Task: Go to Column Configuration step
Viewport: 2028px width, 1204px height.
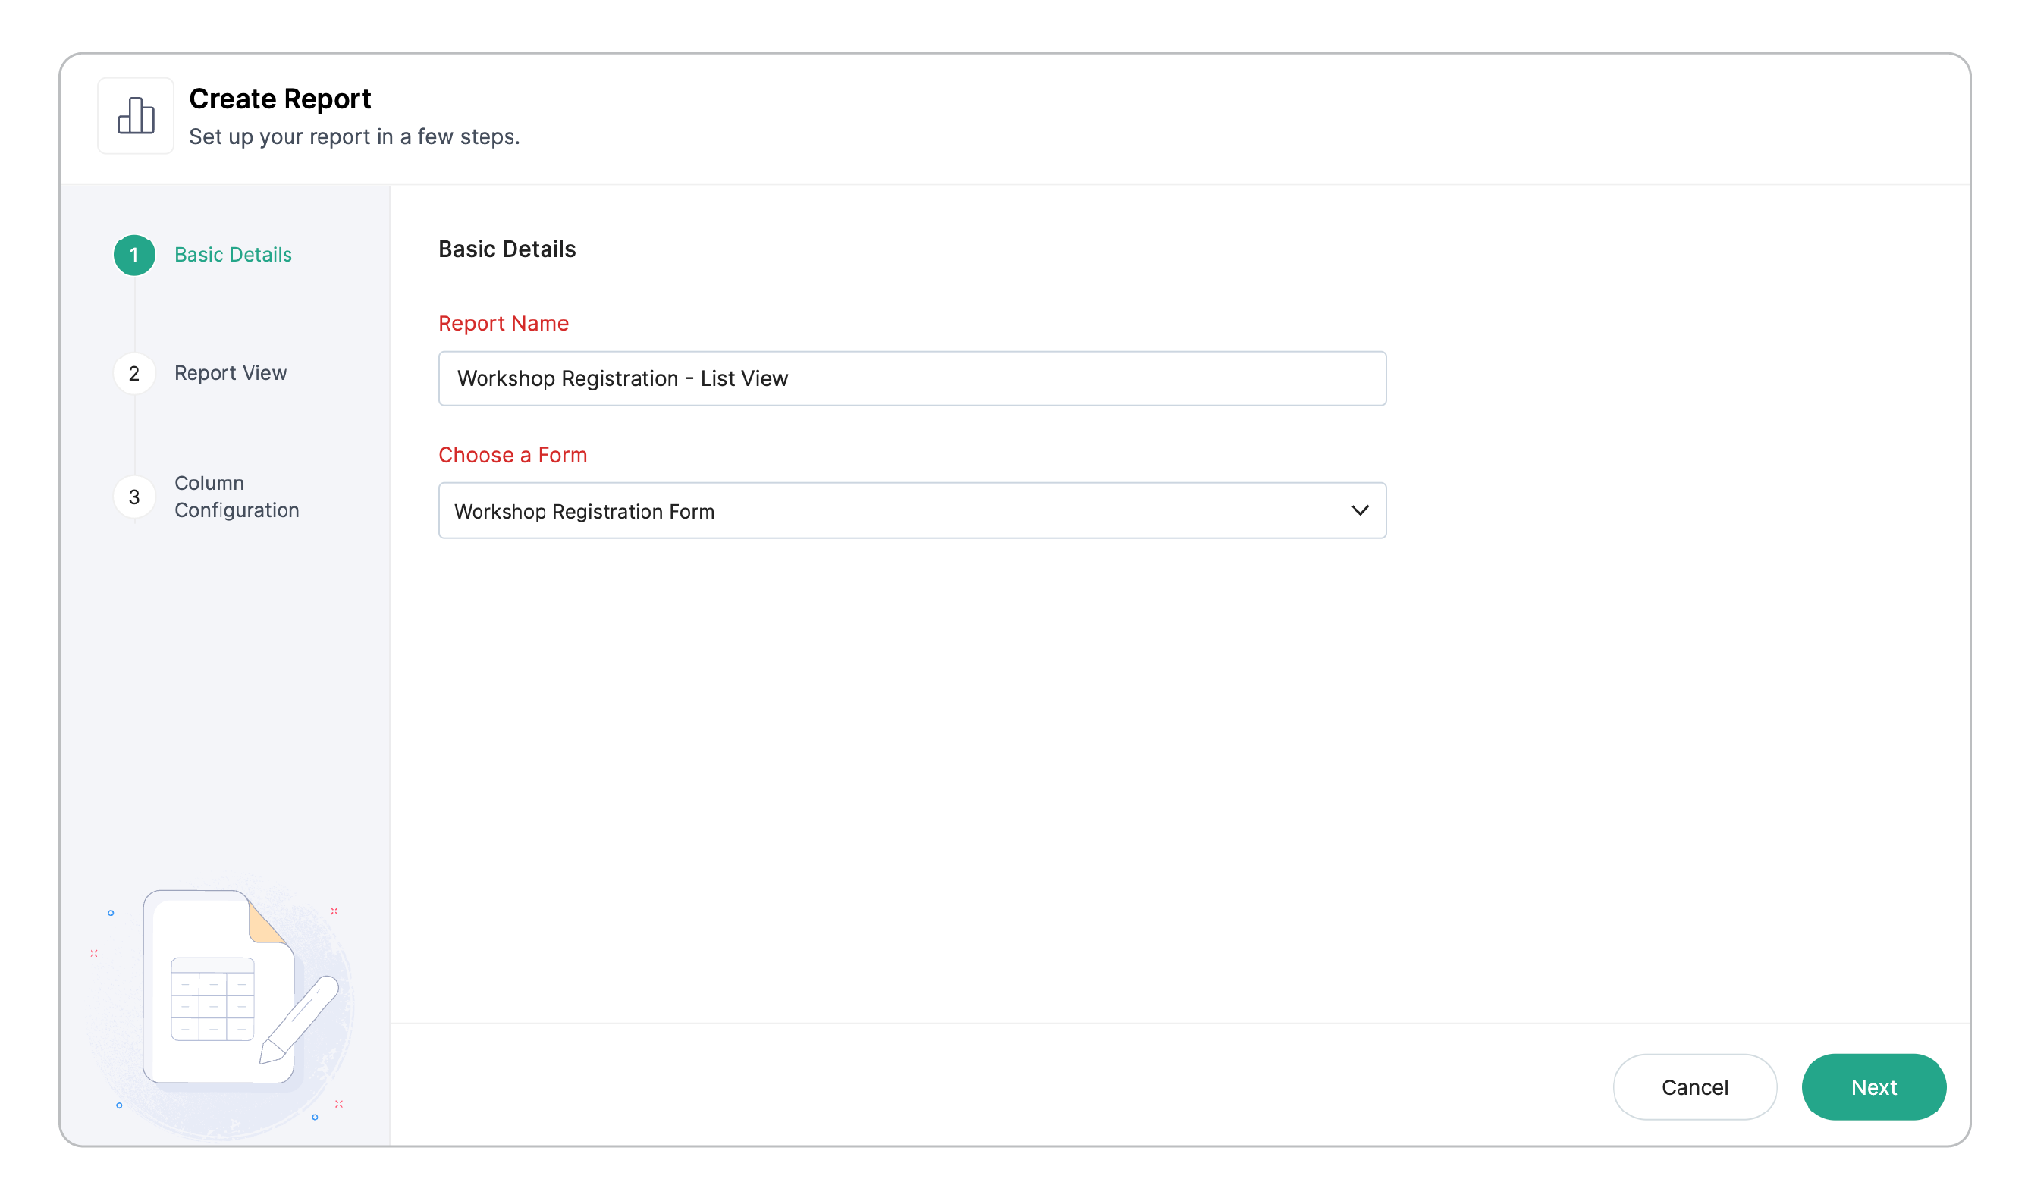Action: click(237, 497)
